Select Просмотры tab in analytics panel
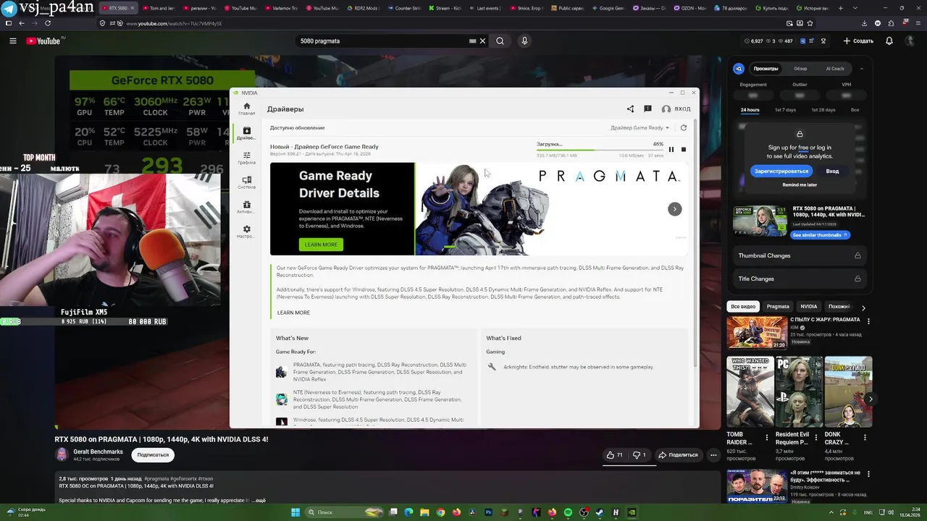This screenshot has width=927, height=521. (x=765, y=69)
